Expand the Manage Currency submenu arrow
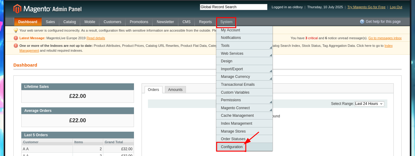415x156 pixels. pyautogui.click(x=271, y=79)
